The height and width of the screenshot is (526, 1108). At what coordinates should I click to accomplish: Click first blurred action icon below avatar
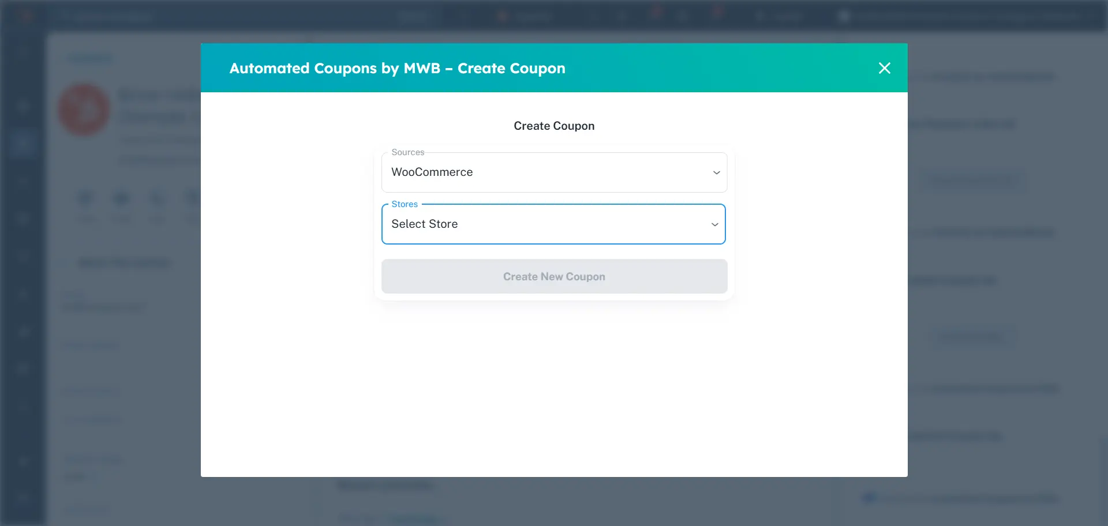[85, 199]
